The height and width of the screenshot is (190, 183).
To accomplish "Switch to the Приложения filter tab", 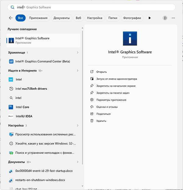I will click(x=38, y=18).
